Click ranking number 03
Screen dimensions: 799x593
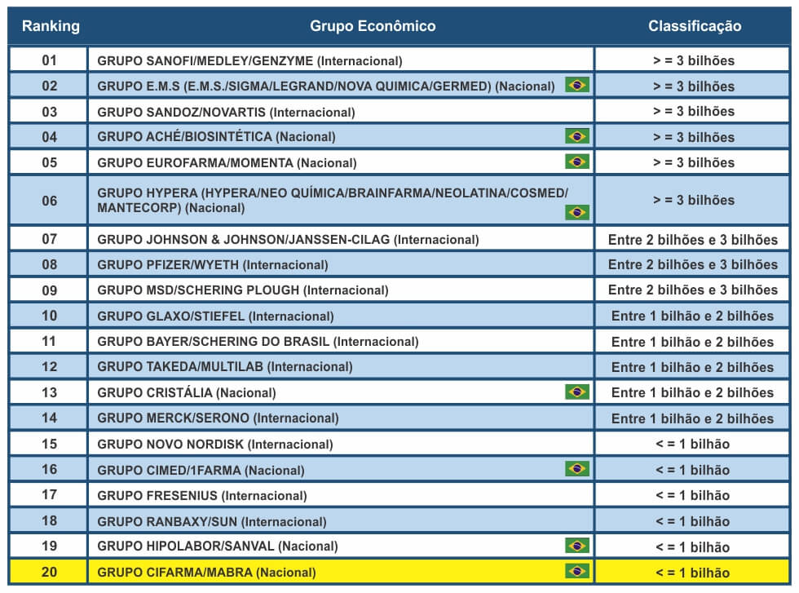[50, 112]
